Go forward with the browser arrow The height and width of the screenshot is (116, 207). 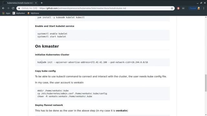(8, 8)
